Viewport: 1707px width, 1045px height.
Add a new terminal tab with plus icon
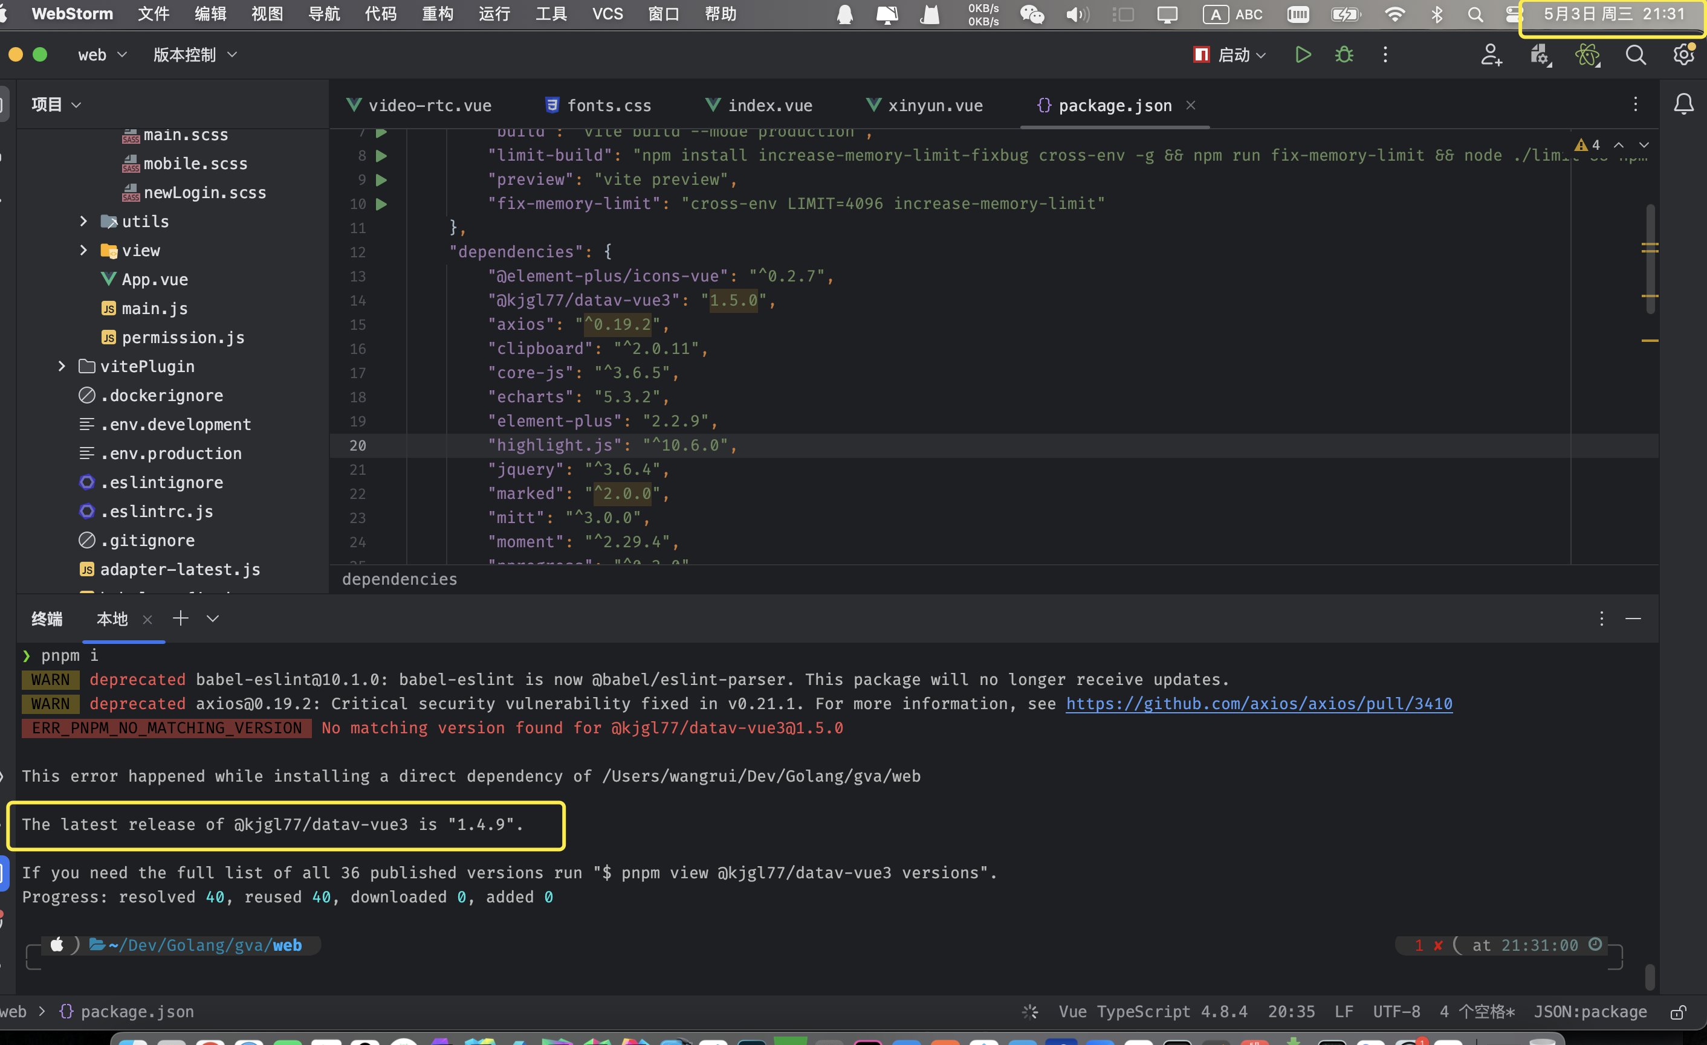(180, 619)
